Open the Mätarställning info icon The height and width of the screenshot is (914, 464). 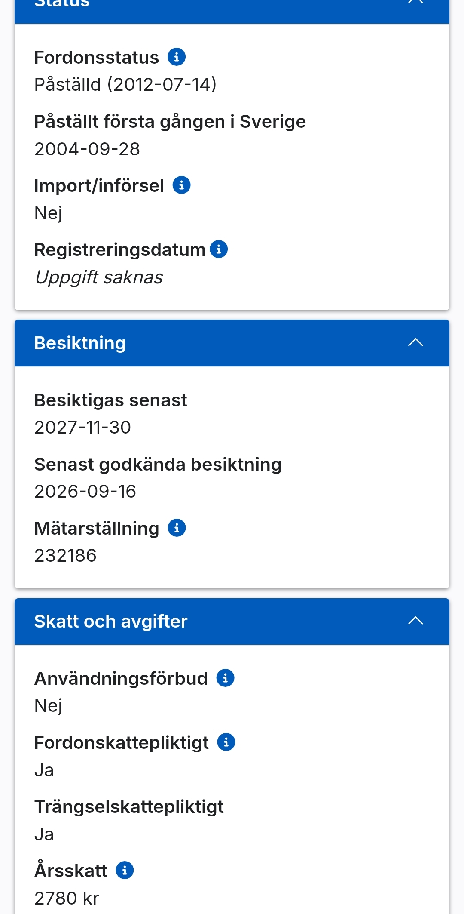coord(177,528)
